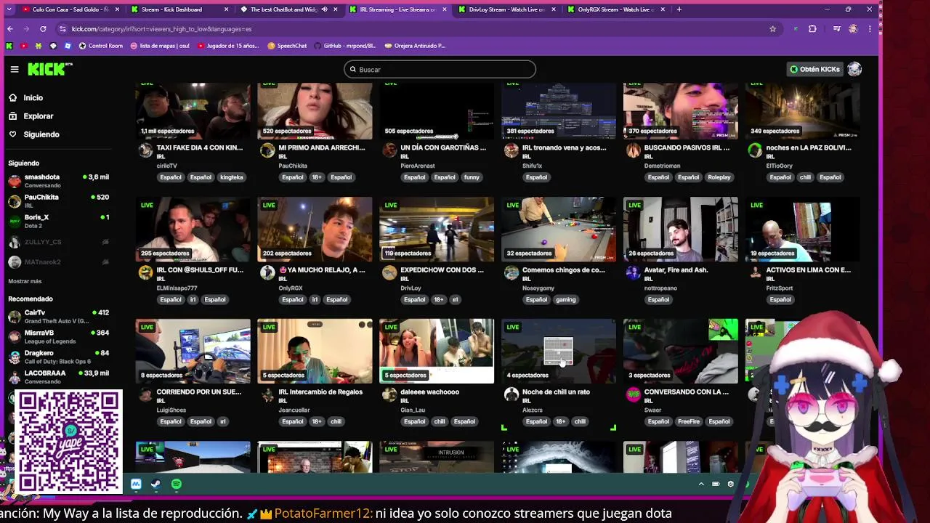The width and height of the screenshot is (930, 523).
Task: Click the gaming tag under Nosoygomy
Action: click(x=565, y=299)
